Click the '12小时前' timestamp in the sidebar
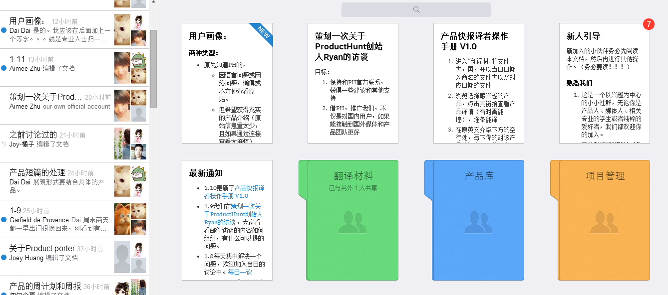Image resolution: width=668 pixels, height=295 pixels. (65, 21)
